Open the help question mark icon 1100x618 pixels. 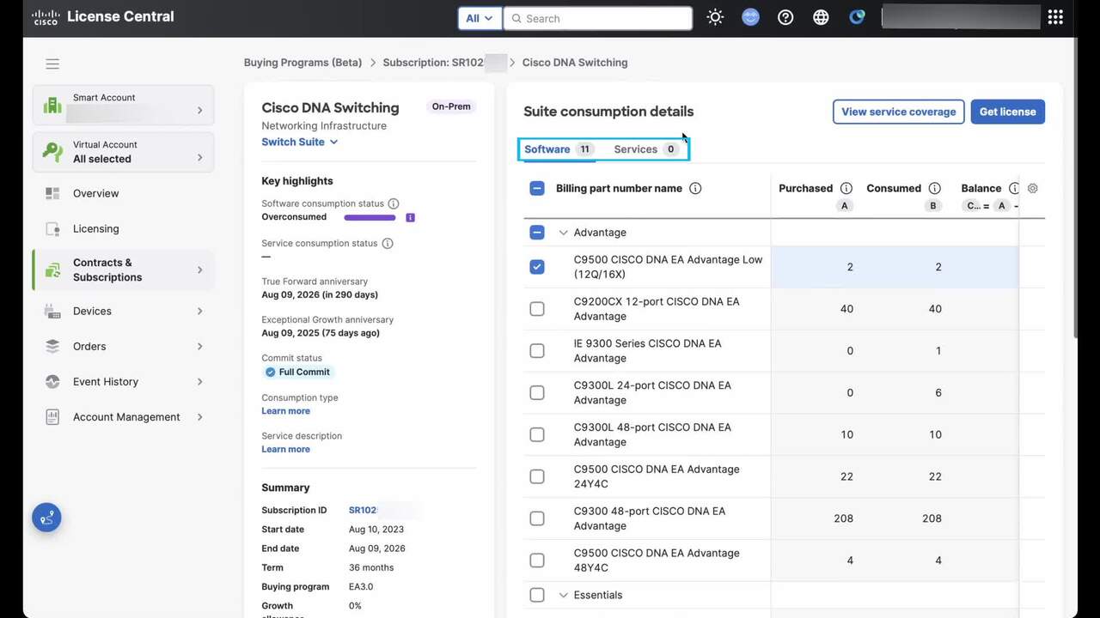(x=785, y=17)
